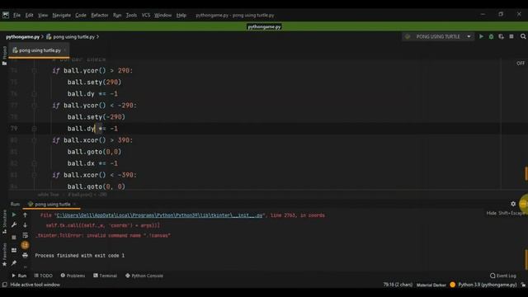
Task: Open the Python Console tool window
Action: coord(144,276)
